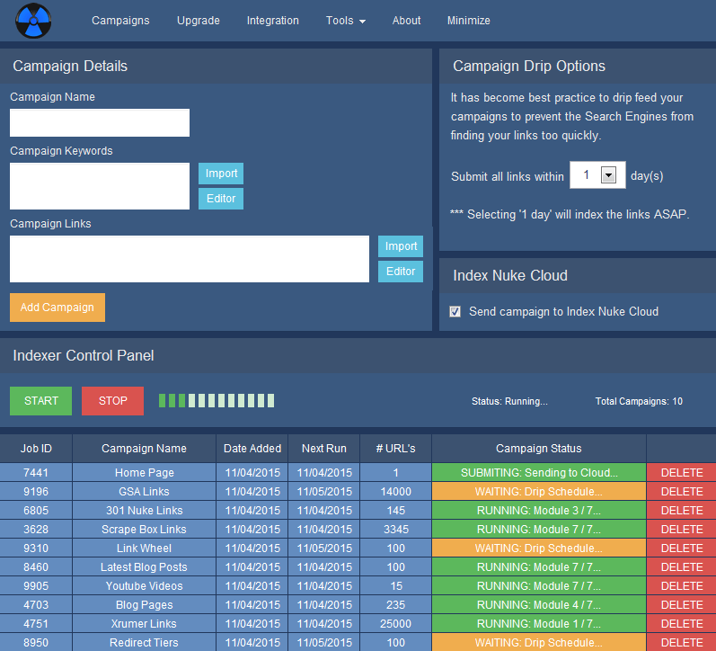The width and height of the screenshot is (716, 651).
Task: Open the Campaign Links Editor
Action: click(x=401, y=271)
